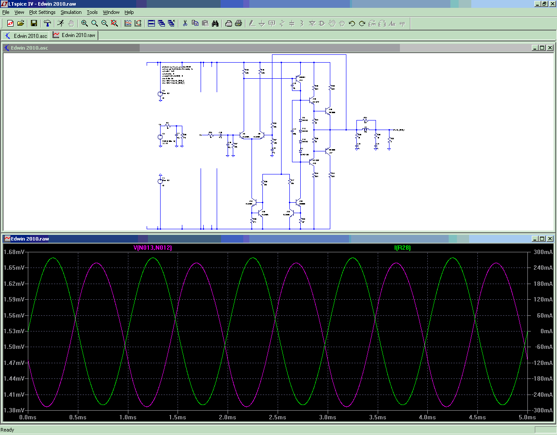Open the File menu
The image size is (557, 435).
click(x=6, y=12)
